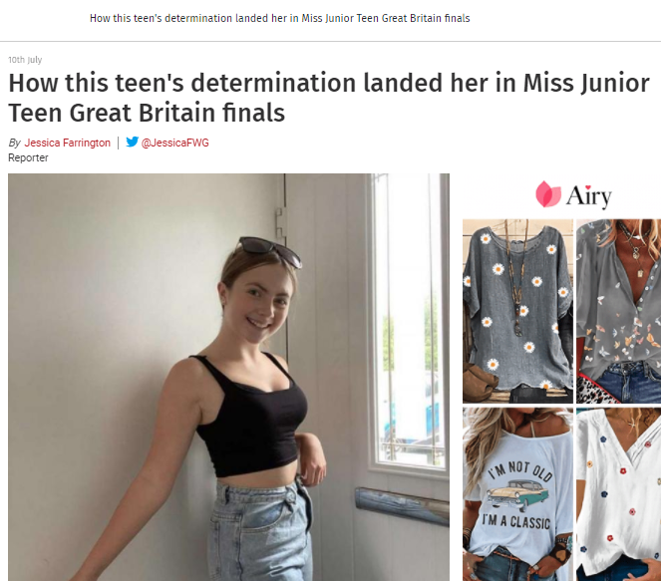Click the denim jeans in the main photo
This screenshot has width=661, height=581.
(261, 533)
